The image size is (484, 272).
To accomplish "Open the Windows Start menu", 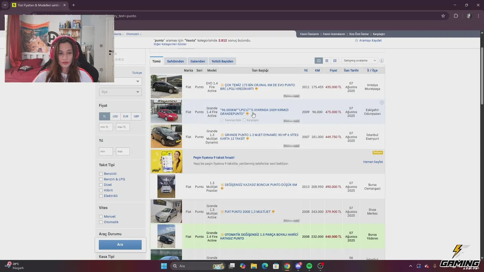I will (x=164, y=266).
